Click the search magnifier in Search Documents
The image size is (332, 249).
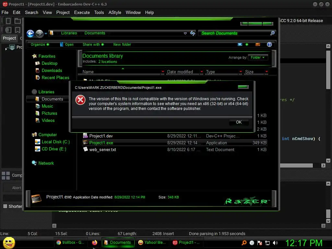[272, 33]
